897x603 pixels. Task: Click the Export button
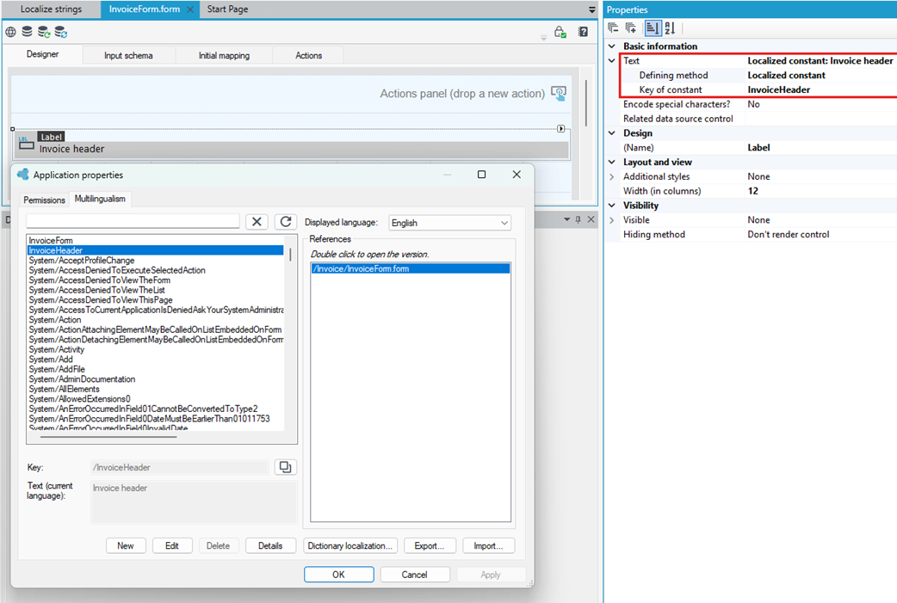coord(429,546)
